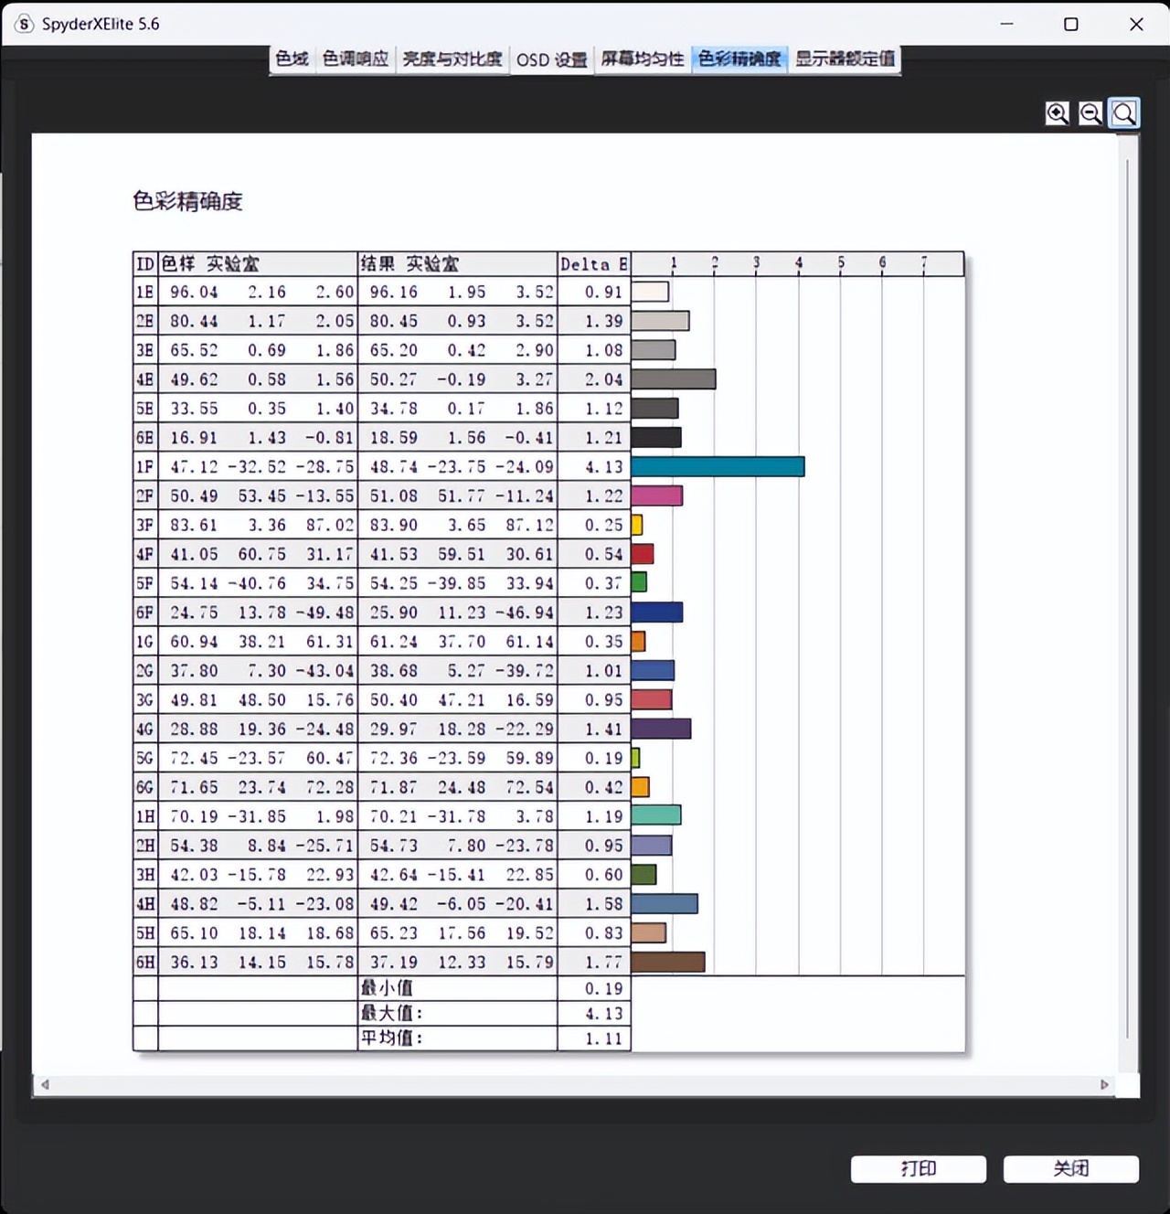Open the 显示器额定值 tab
Image resolution: width=1170 pixels, height=1214 pixels.
click(x=845, y=59)
